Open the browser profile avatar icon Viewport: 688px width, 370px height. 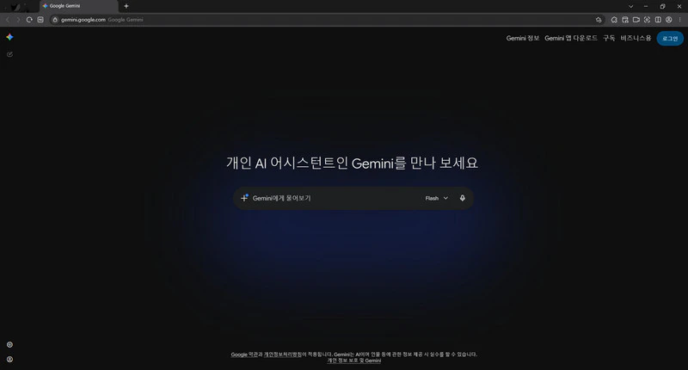(x=669, y=20)
